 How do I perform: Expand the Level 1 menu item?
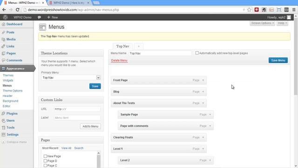pos(203,149)
